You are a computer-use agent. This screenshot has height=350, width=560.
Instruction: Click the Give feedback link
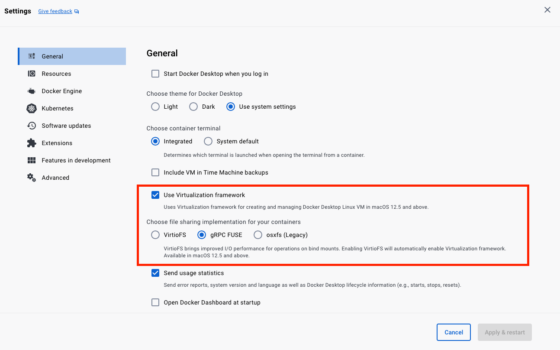coord(55,11)
